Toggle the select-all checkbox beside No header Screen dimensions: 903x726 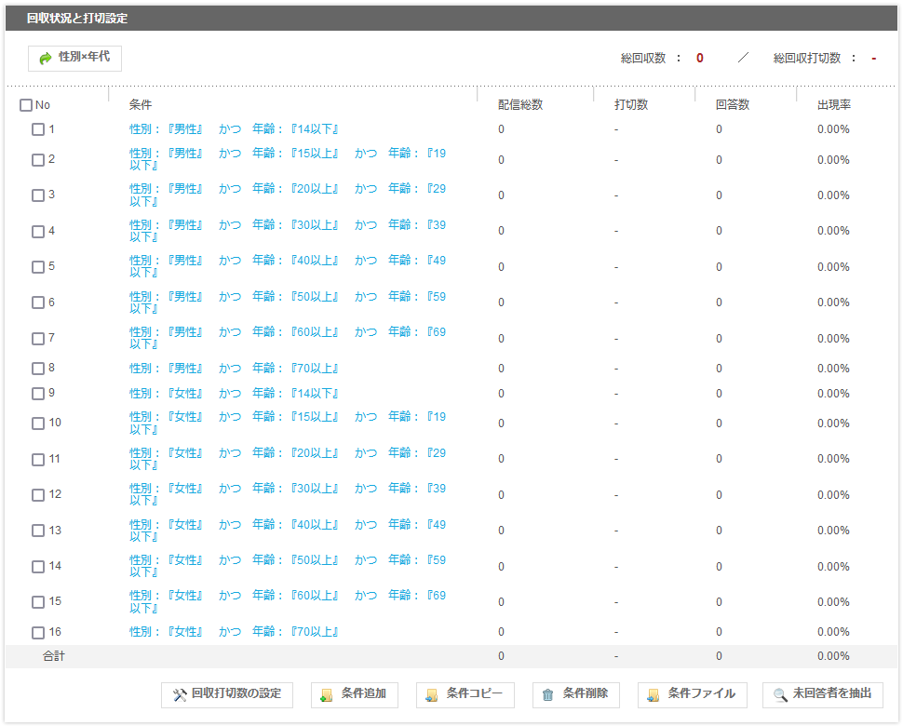coord(26,105)
